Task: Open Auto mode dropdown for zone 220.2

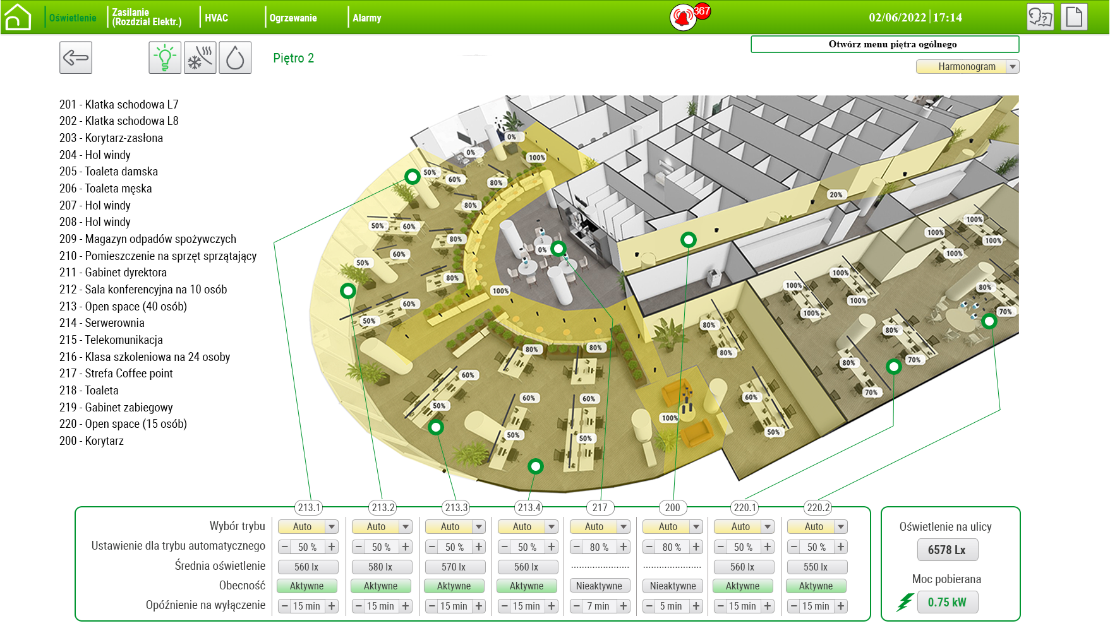Action: point(840,527)
